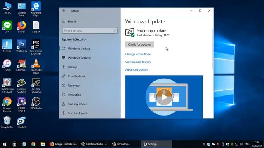Screen dimensions: 264x148
Task: Open iTunes desktop shortcut
Action: coord(7,65)
